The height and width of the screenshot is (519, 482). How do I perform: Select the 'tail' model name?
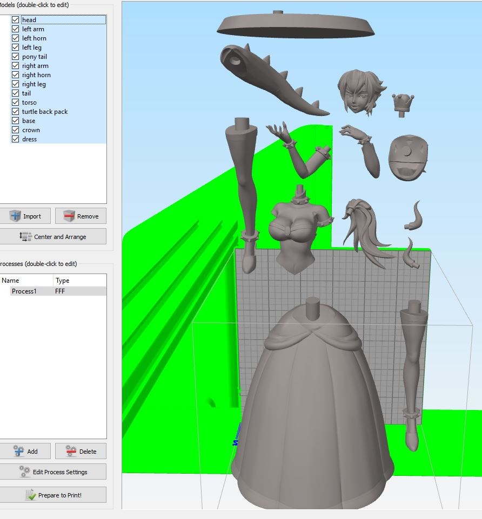(26, 93)
